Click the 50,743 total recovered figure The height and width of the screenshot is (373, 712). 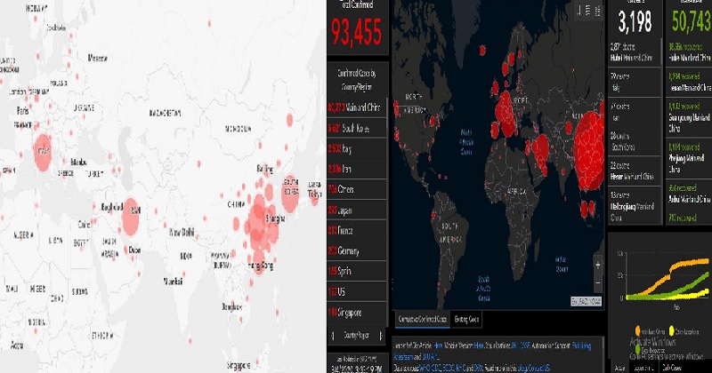click(692, 21)
